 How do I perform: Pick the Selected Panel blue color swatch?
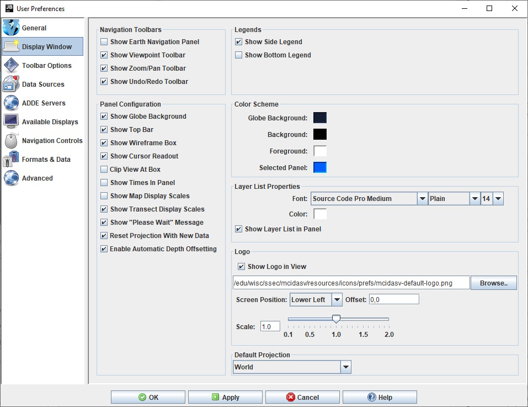(320, 168)
